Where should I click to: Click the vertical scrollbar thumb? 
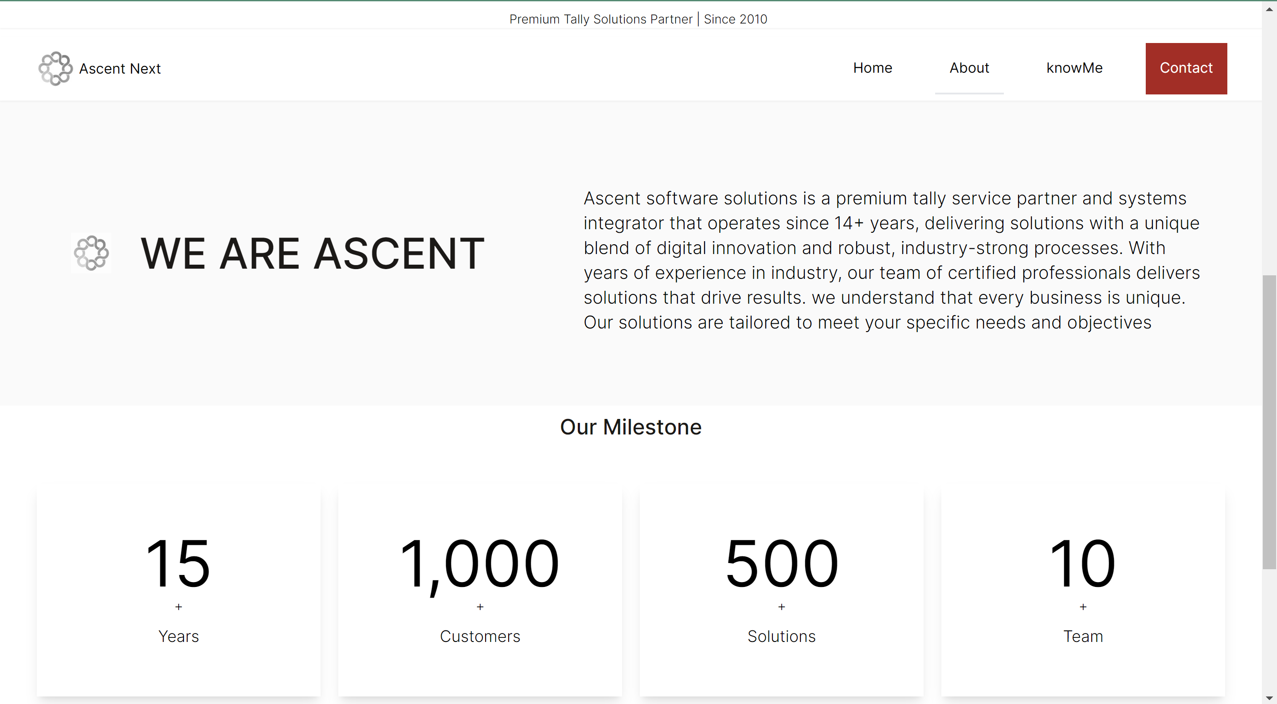(1269, 422)
